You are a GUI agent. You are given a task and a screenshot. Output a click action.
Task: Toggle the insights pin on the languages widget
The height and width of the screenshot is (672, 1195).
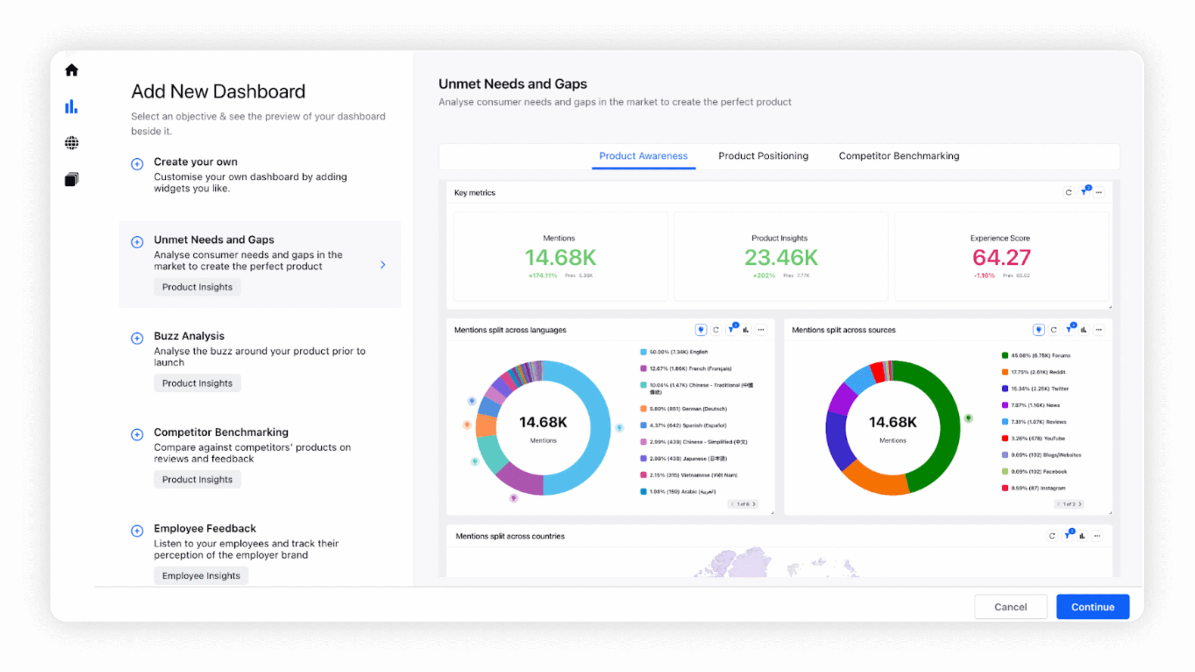point(701,330)
